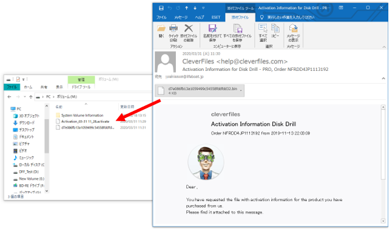The width and height of the screenshot is (390, 229).
Task: Click メッセージの表示 show message icon
Action: [293, 33]
